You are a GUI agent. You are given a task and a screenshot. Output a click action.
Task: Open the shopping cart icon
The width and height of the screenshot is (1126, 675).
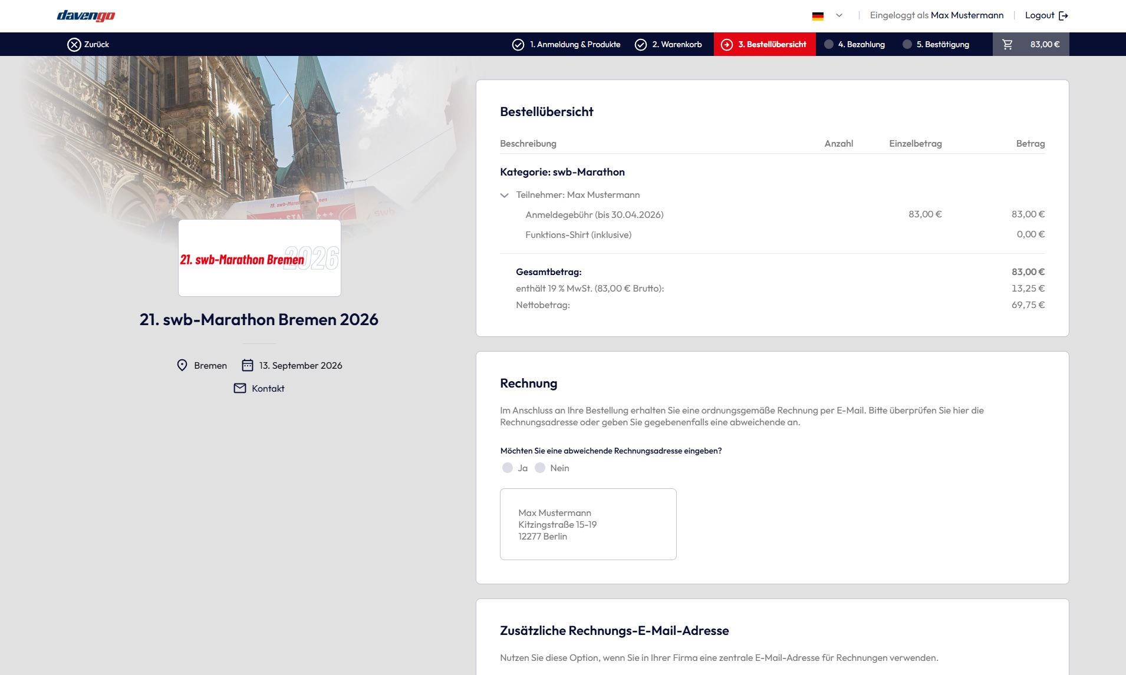tap(1008, 45)
